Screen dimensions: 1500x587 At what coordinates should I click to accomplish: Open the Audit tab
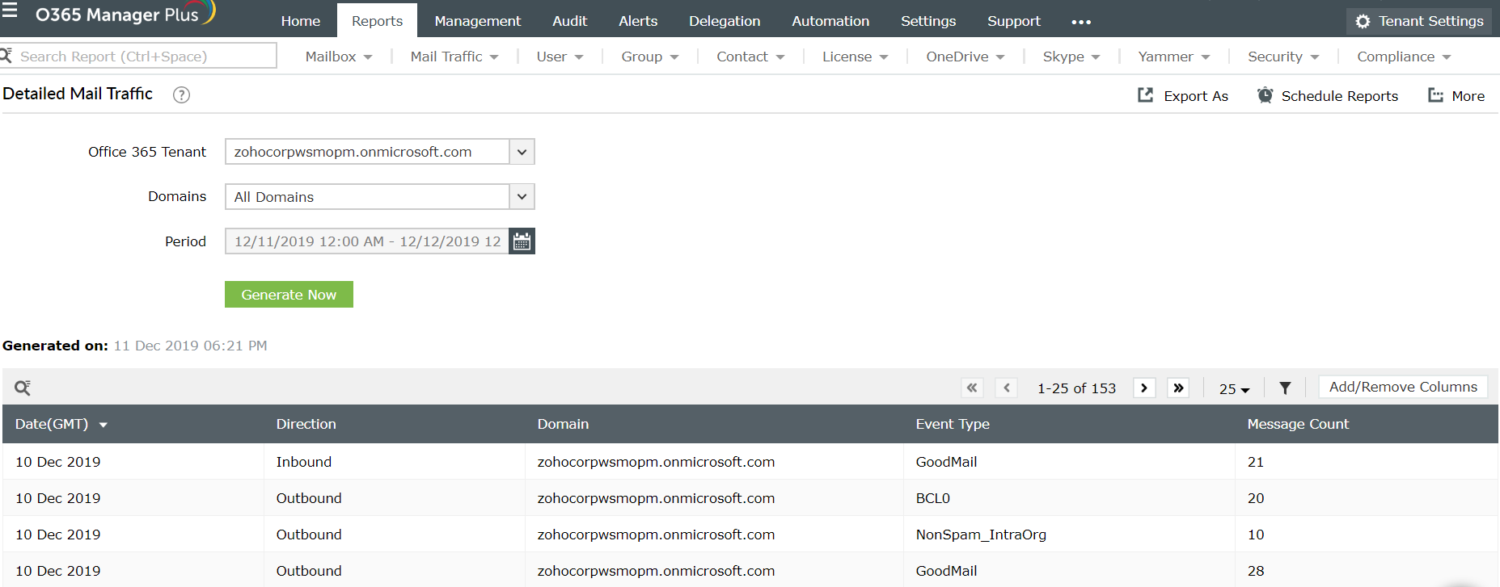570,21
